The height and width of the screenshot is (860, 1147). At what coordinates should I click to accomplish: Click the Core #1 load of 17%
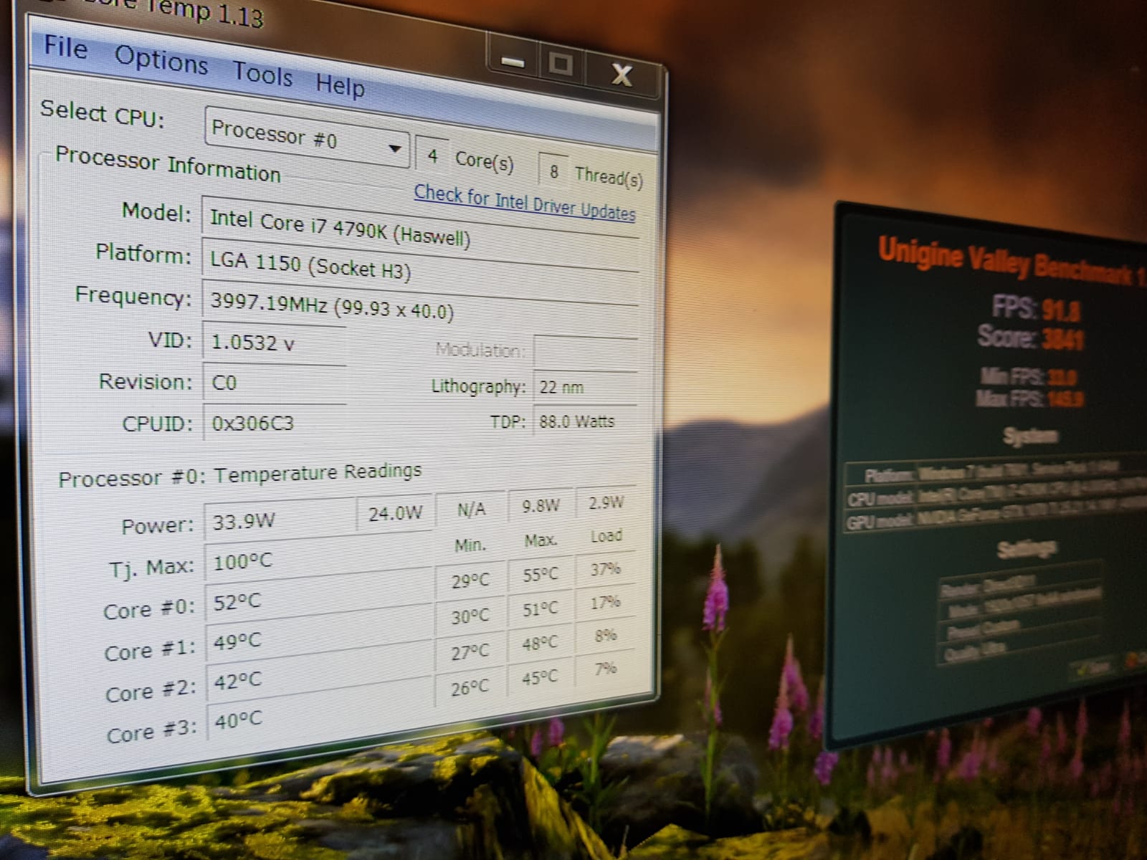606,603
